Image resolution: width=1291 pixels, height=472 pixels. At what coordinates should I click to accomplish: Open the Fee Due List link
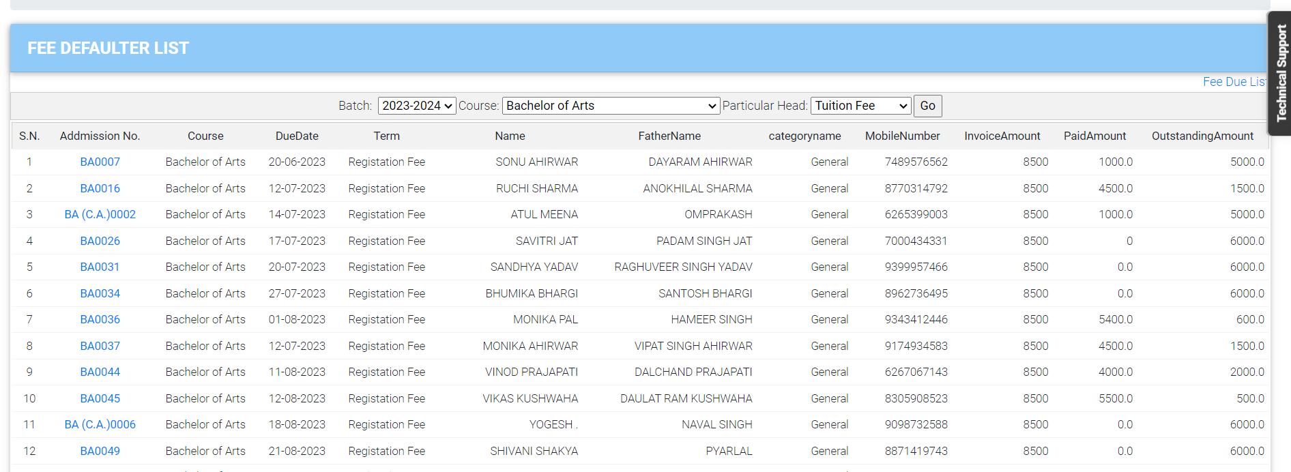1234,82
